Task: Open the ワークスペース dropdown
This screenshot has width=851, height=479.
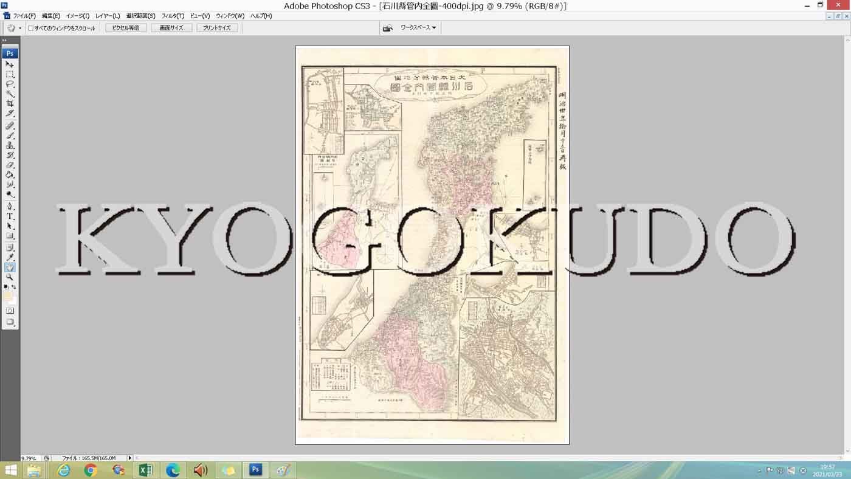Action: [418, 28]
